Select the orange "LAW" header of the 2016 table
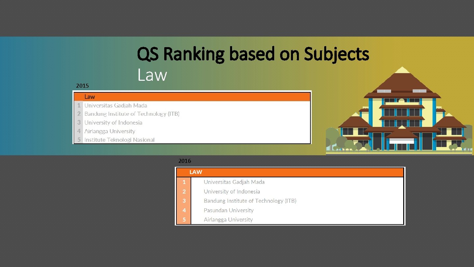This screenshot has height=267, width=474. tap(290, 172)
